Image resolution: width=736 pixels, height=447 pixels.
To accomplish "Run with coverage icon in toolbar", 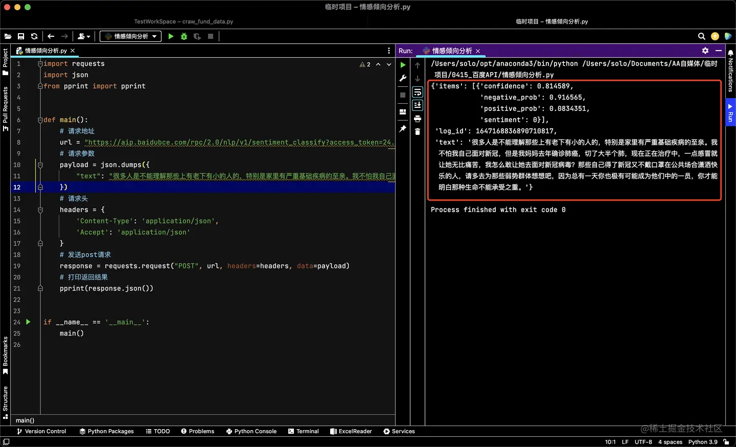I will 197,36.
